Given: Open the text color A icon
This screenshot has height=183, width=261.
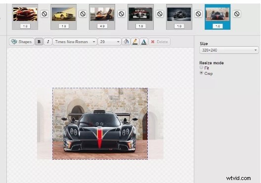Looking at the screenshot, I should pyautogui.click(x=144, y=42).
